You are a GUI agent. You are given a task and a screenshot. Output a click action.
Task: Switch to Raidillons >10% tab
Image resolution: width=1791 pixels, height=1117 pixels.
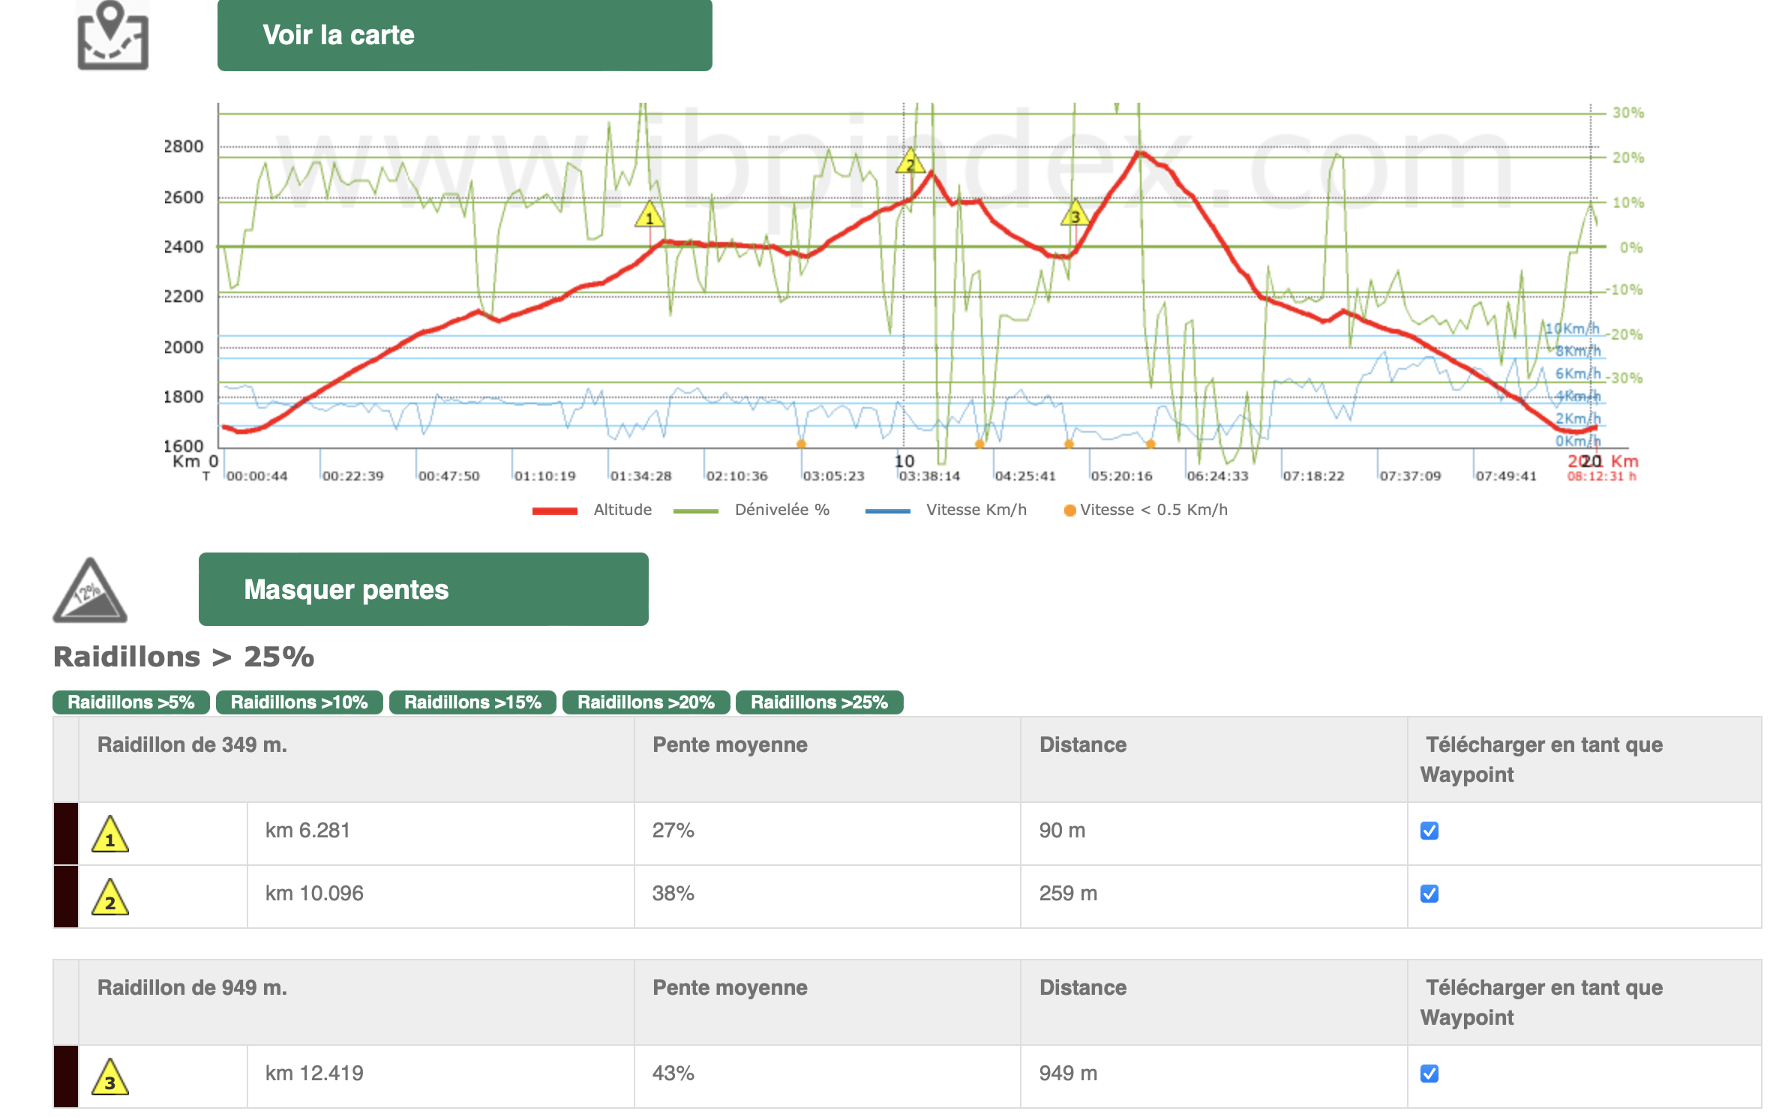(299, 702)
